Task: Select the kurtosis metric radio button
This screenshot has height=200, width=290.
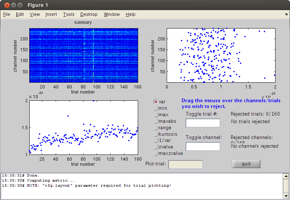Action: tap(156, 134)
